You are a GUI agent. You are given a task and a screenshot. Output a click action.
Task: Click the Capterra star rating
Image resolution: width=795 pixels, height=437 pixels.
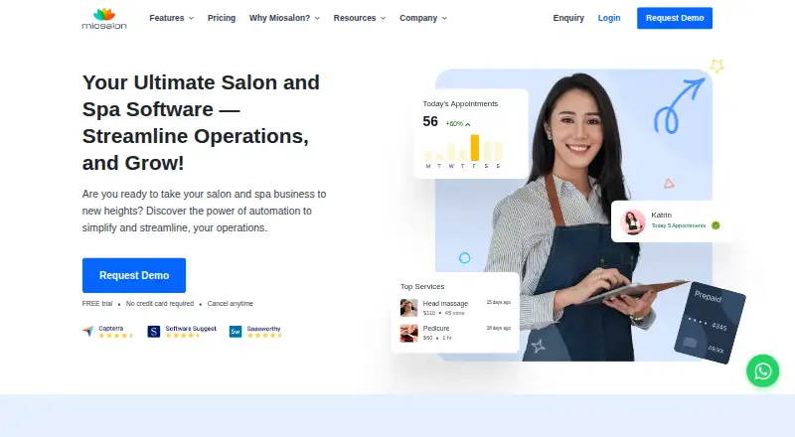[x=115, y=336]
